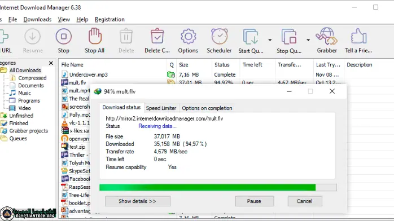Screen dimensions: 394x221
Task: Open the Scheduler clock icon
Action: tap(219, 37)
